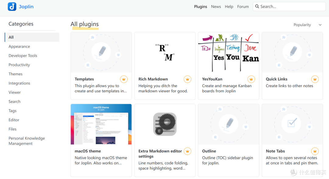Click the macOS theme plugin title
The height and width of the screenshot is (179, 329).
[x=88, y=151]
